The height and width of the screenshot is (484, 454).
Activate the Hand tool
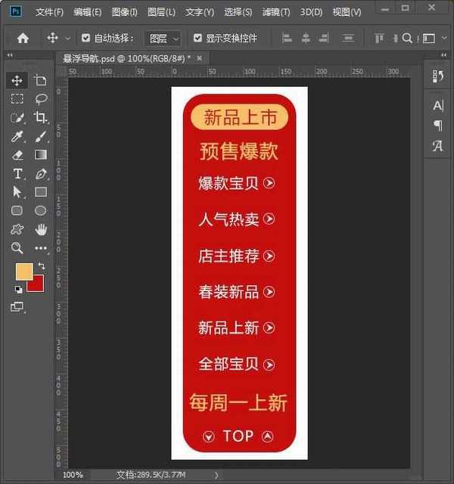[41, 229]
